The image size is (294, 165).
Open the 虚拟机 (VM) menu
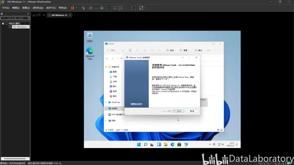pos(38,8)
